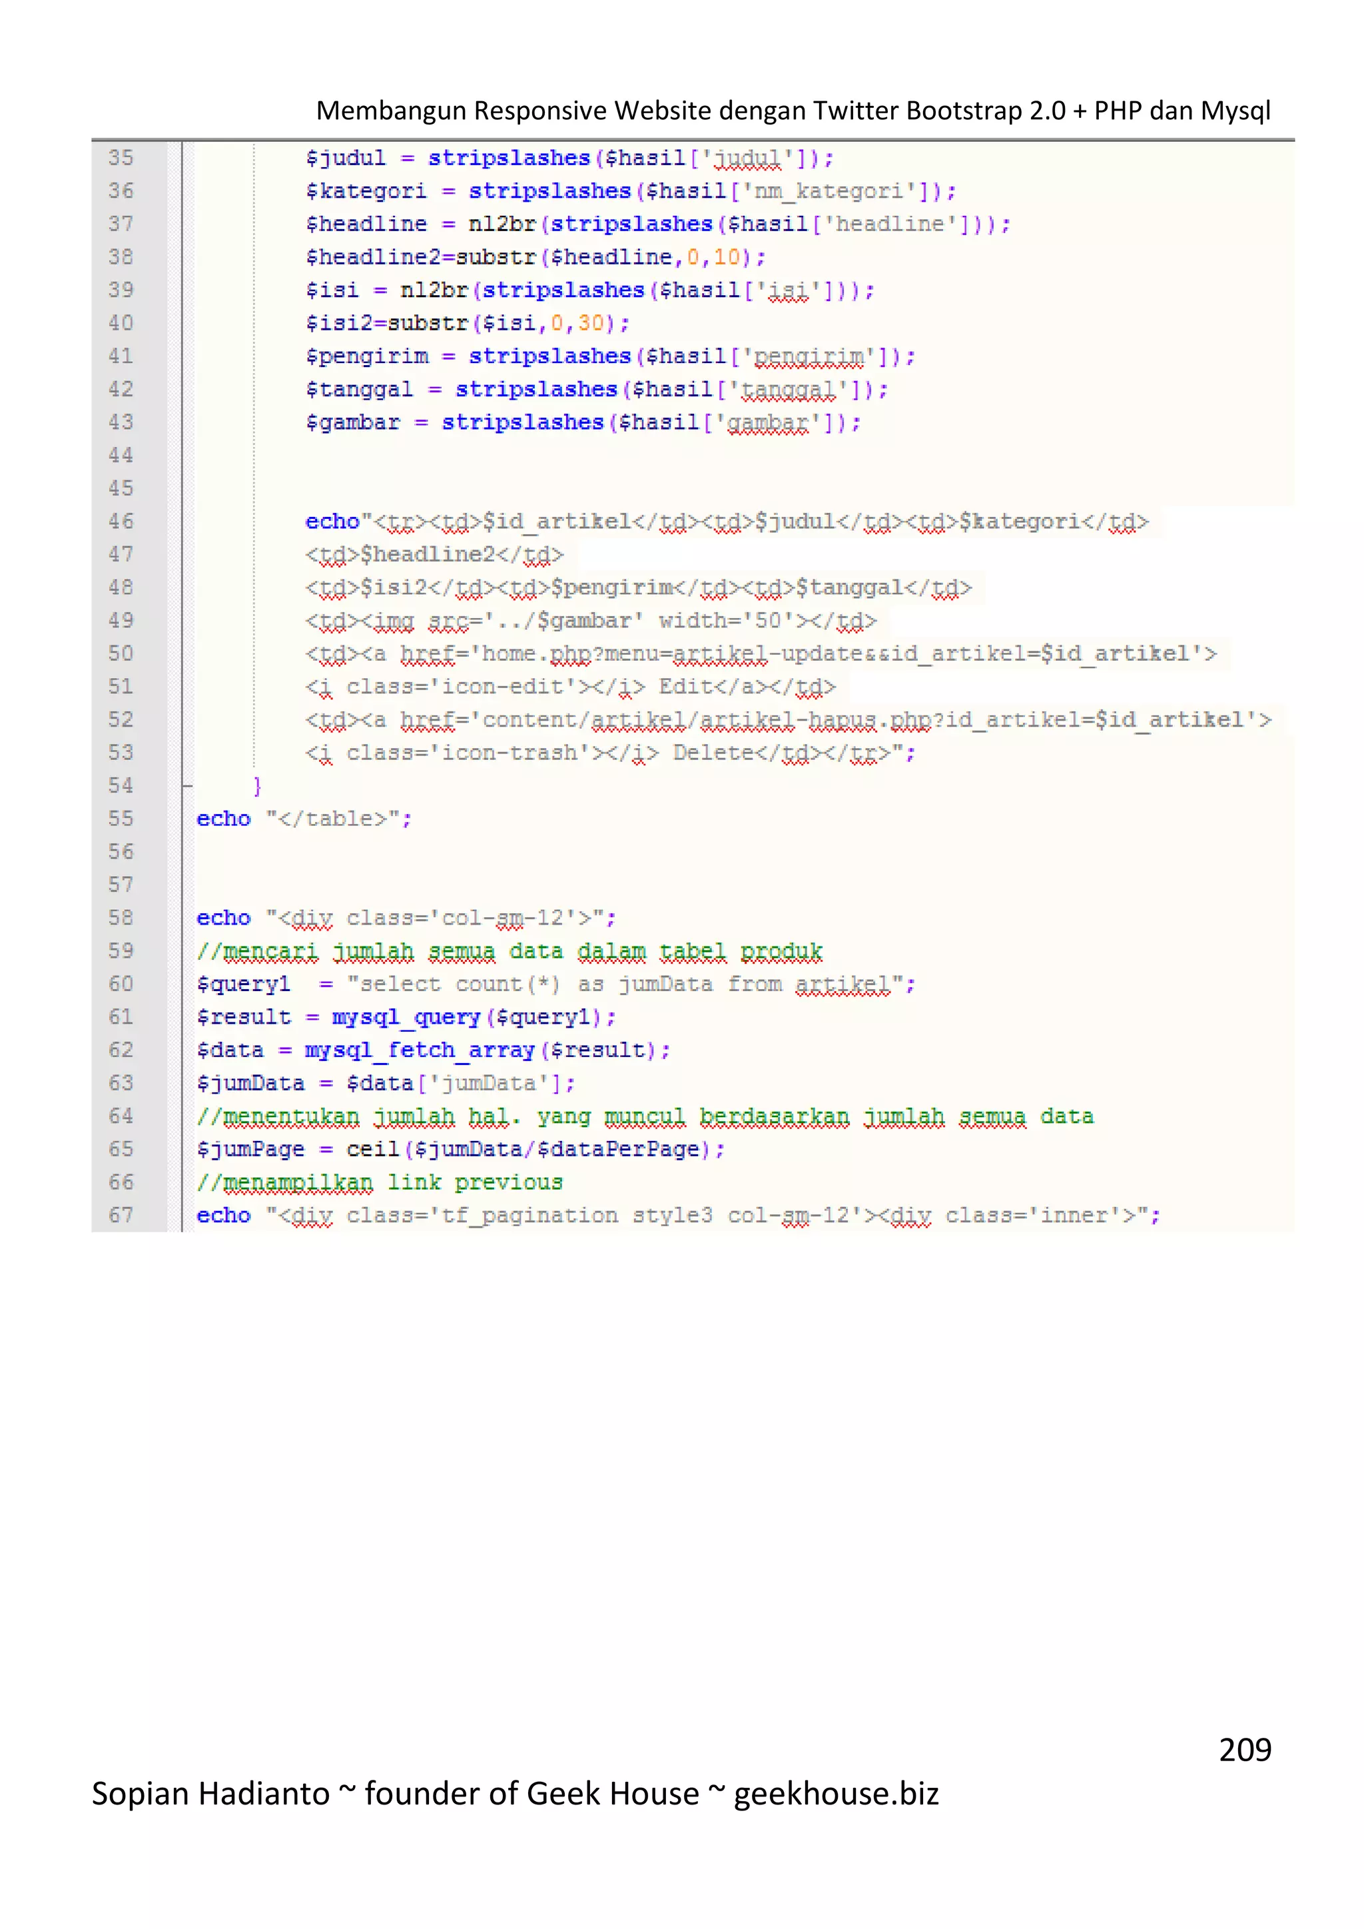Click the $isi2=substr($isi,0,30) line
The height and width of the screenshot is (1929, 1364).
(468, 324)
